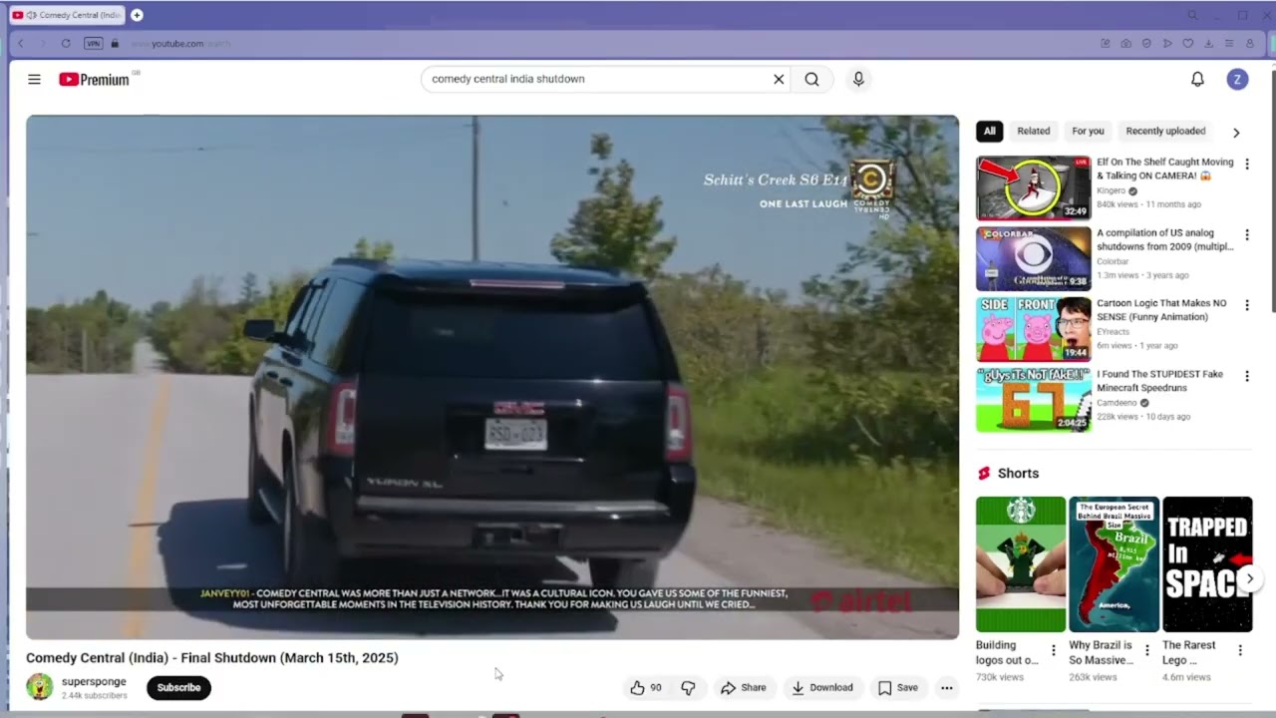The image size is (1276, 718).
Task: Download the video
Action: click(821, 687)
